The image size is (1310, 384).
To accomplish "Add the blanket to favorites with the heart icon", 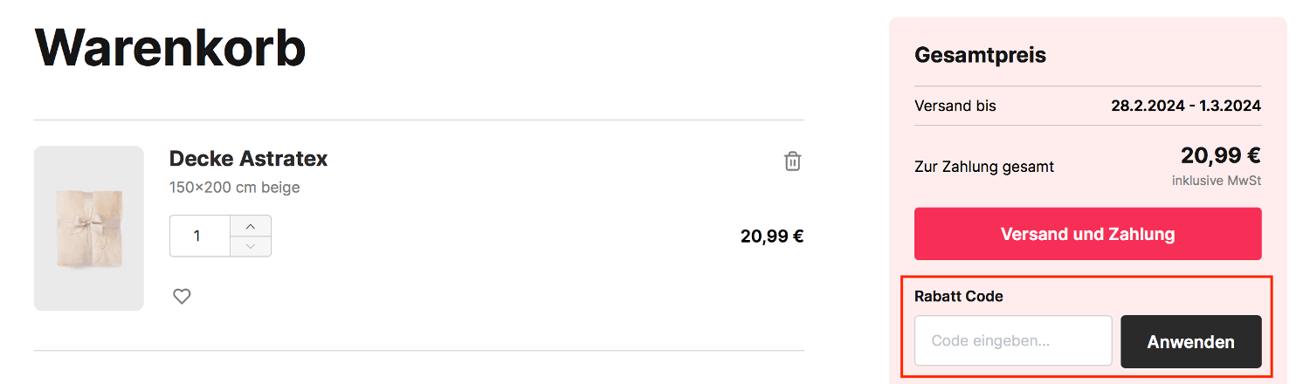I will click(182, 297).
